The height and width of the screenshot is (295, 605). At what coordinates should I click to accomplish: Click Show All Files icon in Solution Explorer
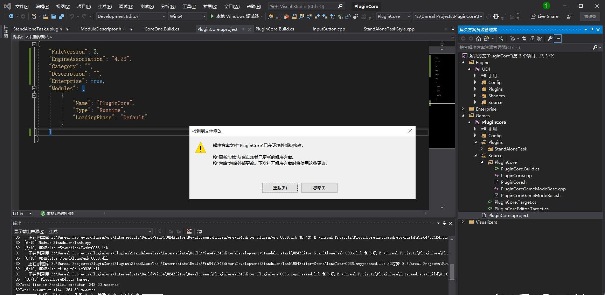540,38
